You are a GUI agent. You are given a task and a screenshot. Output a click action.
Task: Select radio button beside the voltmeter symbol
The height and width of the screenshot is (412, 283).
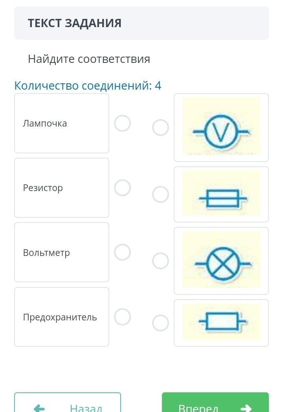(160, 128)
